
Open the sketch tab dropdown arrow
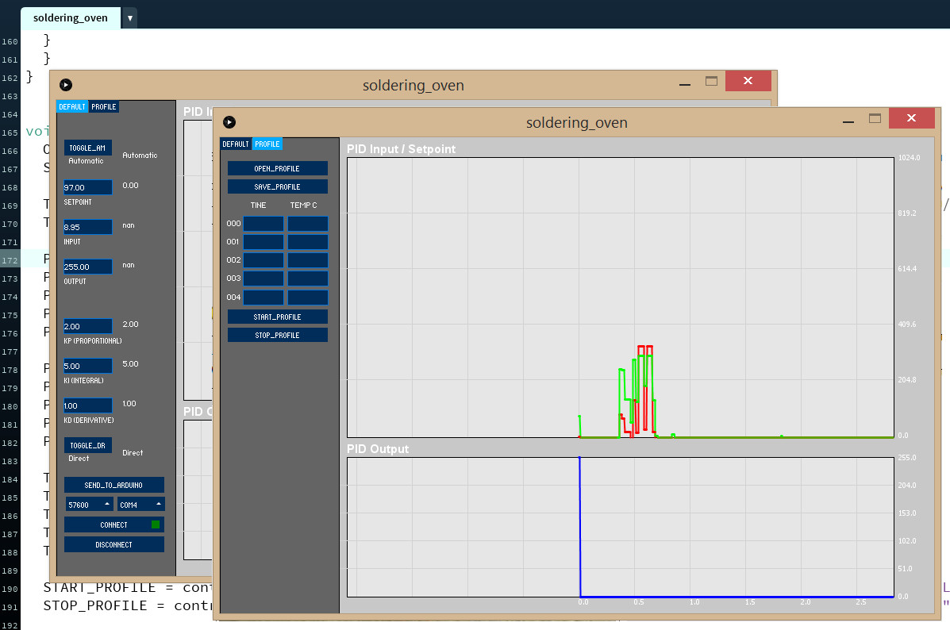point(130,17)
